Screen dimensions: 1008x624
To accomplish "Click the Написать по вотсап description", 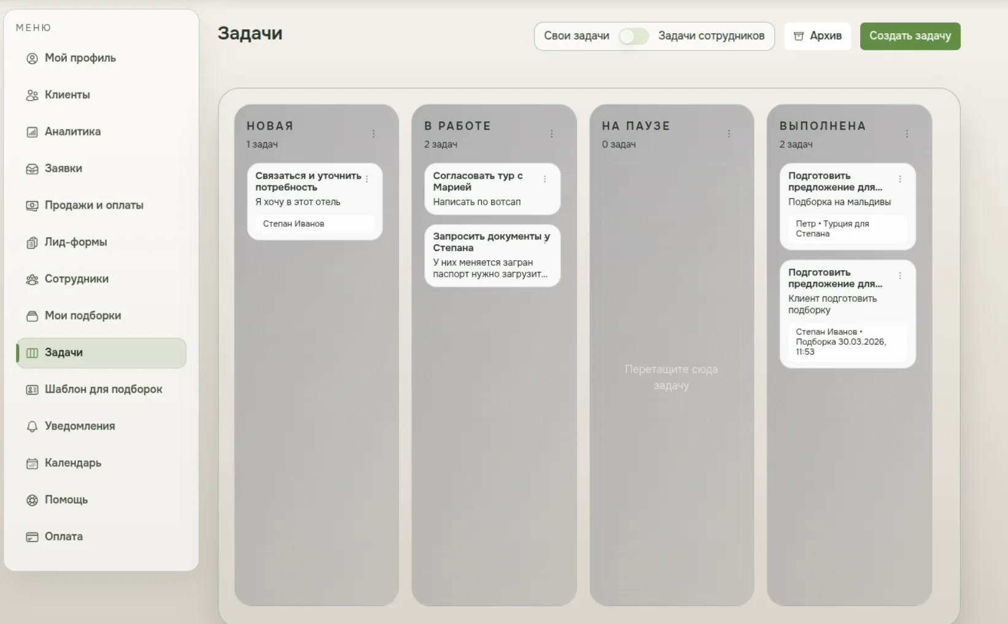I will (476, 202).
